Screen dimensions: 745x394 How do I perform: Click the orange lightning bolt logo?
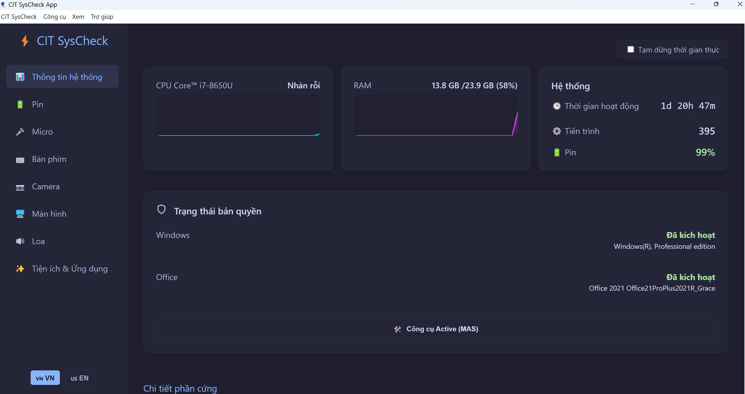click(25, 41)
